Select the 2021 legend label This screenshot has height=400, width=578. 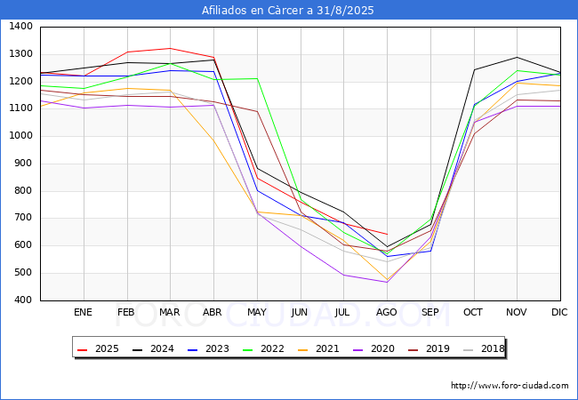coord(327,348)
